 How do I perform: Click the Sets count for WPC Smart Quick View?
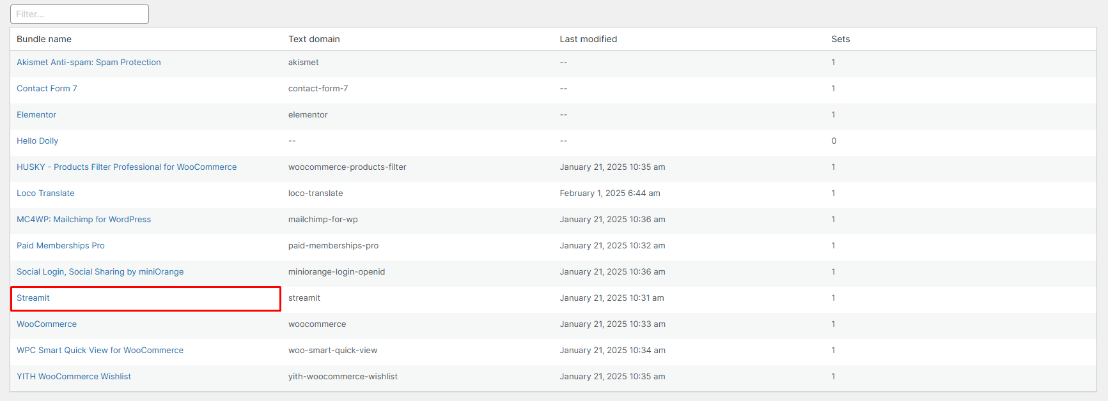833,350
